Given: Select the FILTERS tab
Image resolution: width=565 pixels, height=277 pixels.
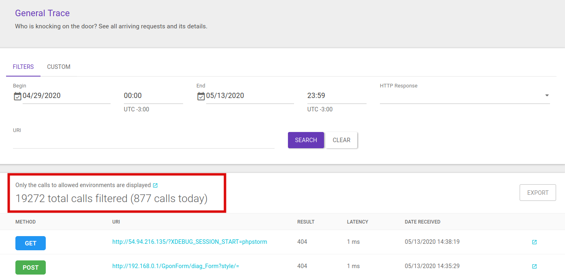Looking at the screenshot, I should tap(23, 67).
